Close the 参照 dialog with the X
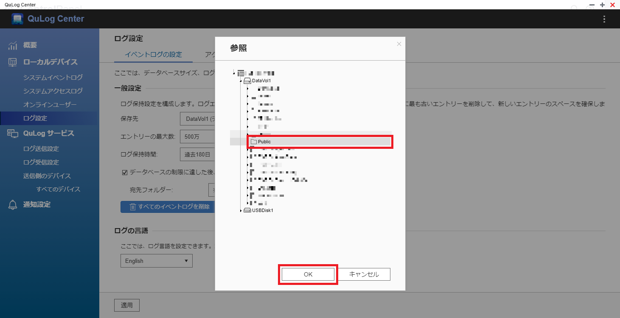Viewport: 620px width, 318px height. (399, 44)
